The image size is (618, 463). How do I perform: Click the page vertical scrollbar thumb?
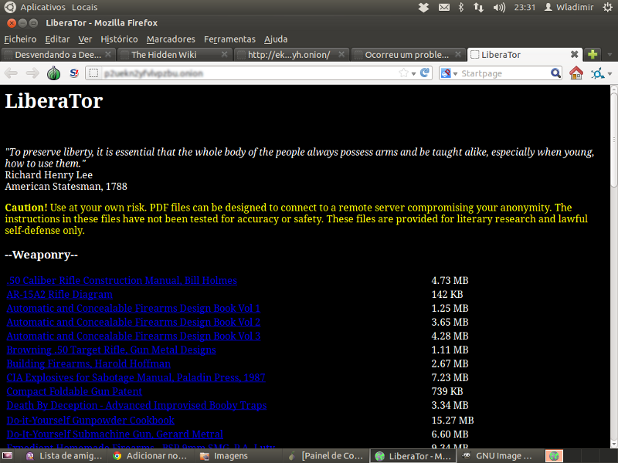(613, 138)
